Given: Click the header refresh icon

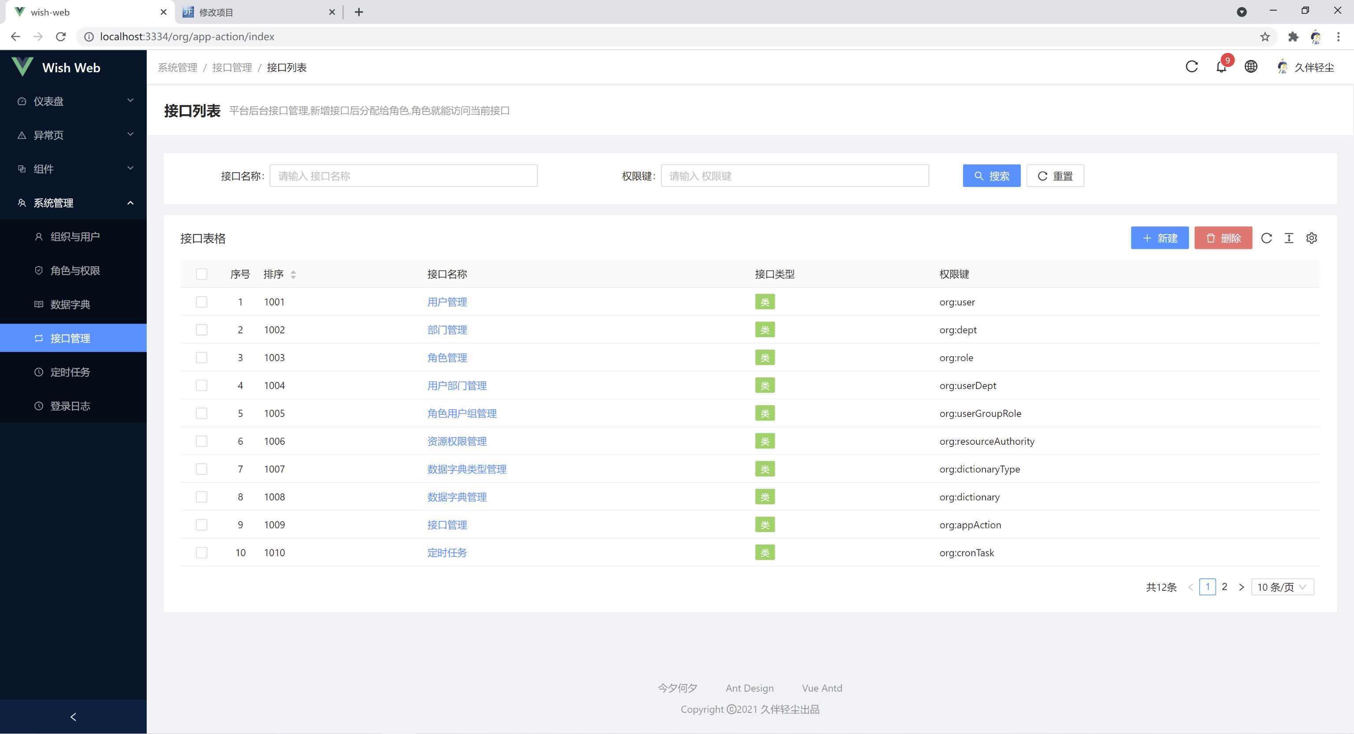Looking at the screenshot, I should (1192, 67).
